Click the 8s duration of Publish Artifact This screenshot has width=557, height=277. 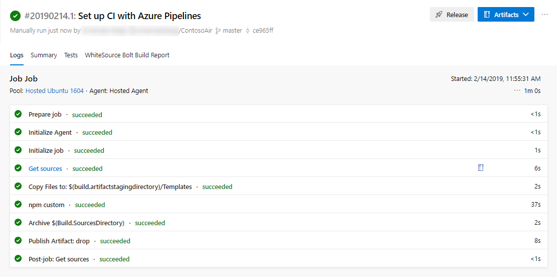pyautogui.click(x=537, y=241)
